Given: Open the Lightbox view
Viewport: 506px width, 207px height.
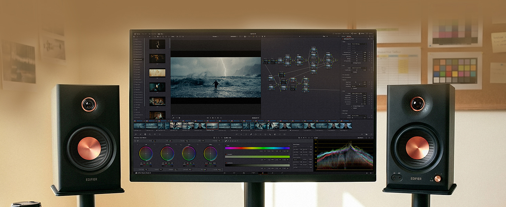Looking at the screenshot, I should point(369,33).
